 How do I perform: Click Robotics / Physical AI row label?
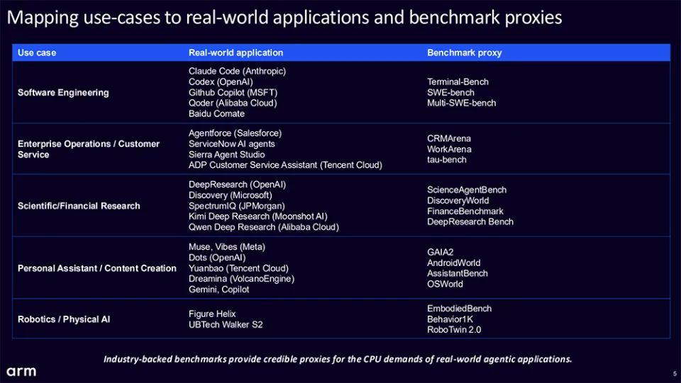point(64,319)
